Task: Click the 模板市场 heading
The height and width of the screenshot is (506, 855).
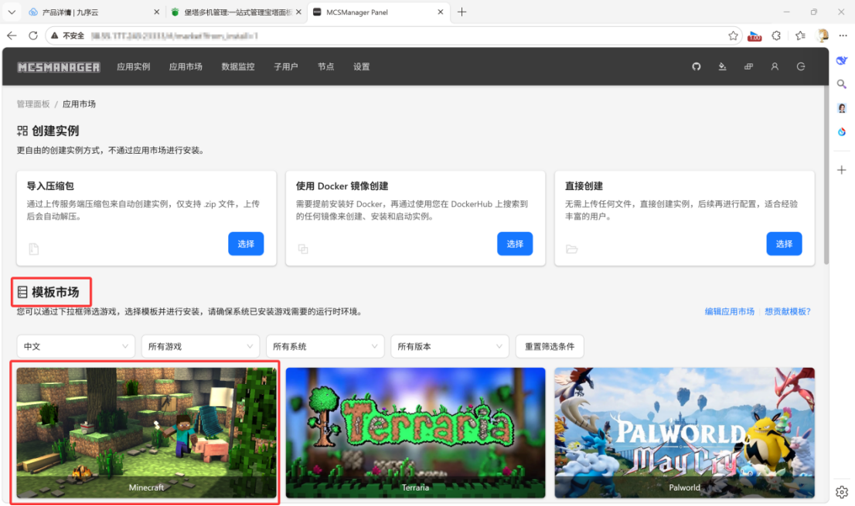Action: 55,292
